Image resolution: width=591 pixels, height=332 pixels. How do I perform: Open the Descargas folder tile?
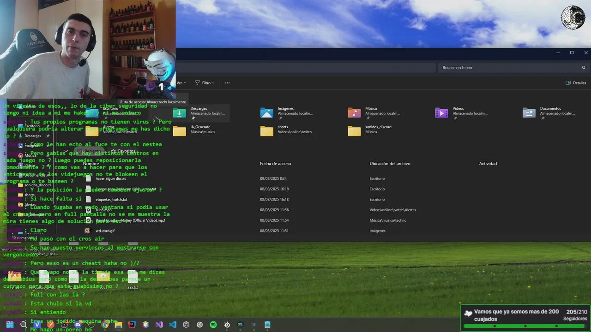[201, 113]
